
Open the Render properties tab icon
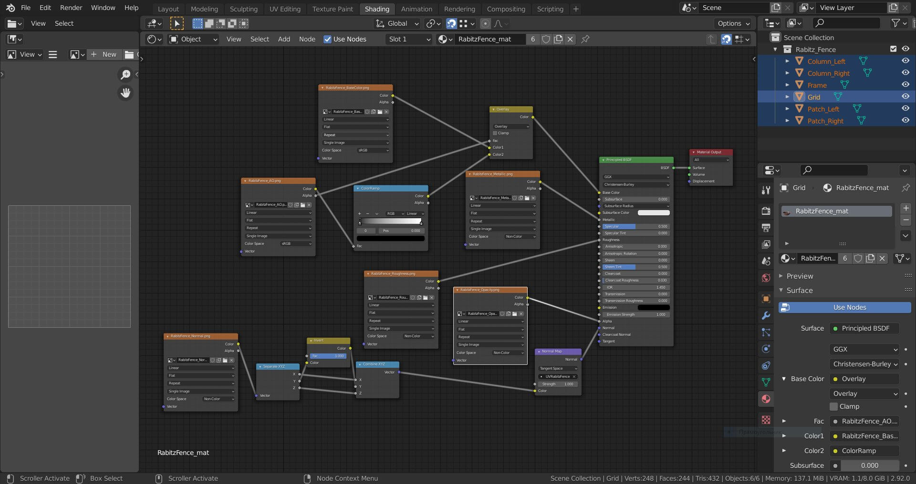[x=766, y=211]
